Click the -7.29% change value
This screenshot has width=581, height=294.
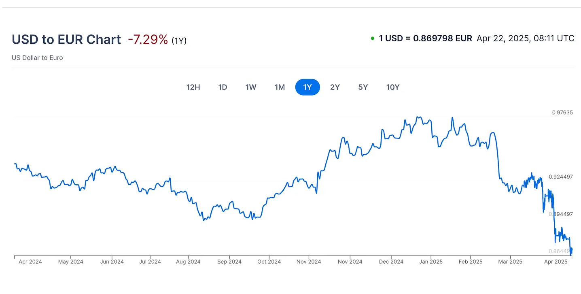(x=148, y=39)
